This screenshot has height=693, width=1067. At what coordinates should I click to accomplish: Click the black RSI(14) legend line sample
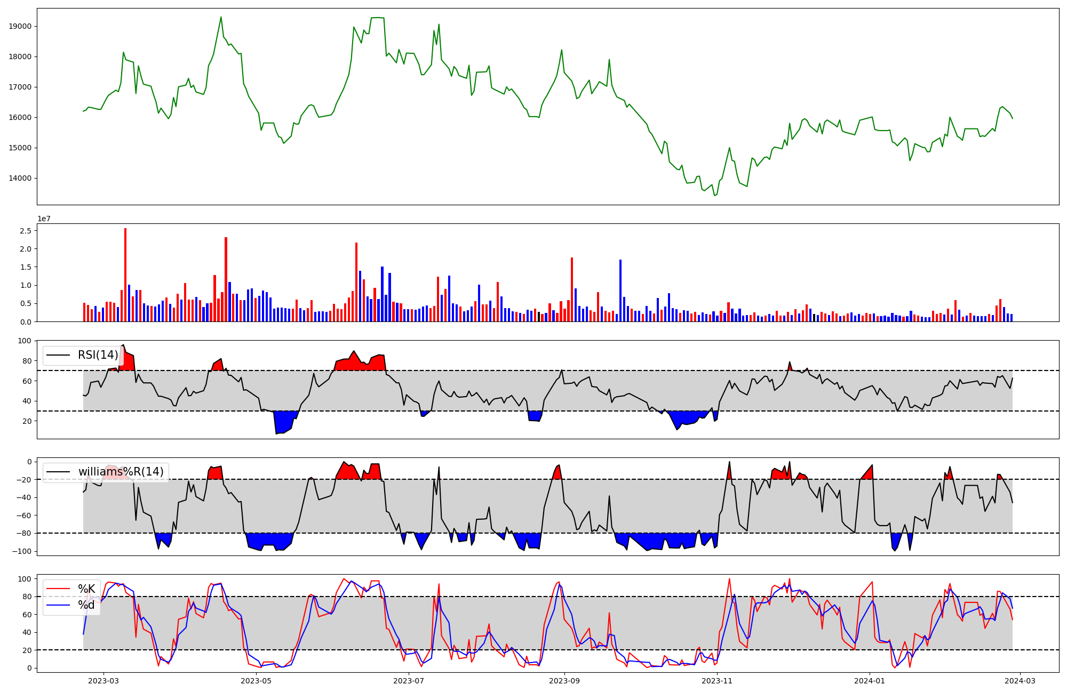tap(59, 355)
